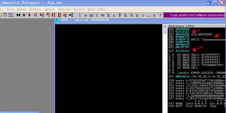This screenshot has width=226, height=113.
Task: Click the Go to address arrow icon
Action: pos(71,15)
